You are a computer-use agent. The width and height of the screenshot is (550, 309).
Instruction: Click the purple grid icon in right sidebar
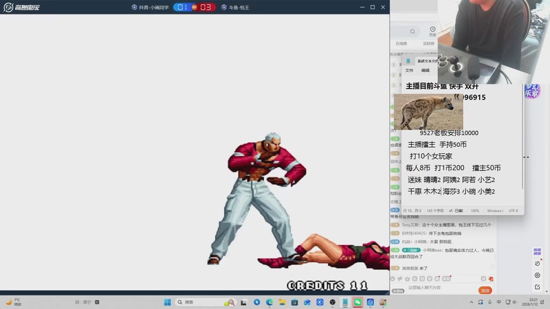tap(537, 251)
